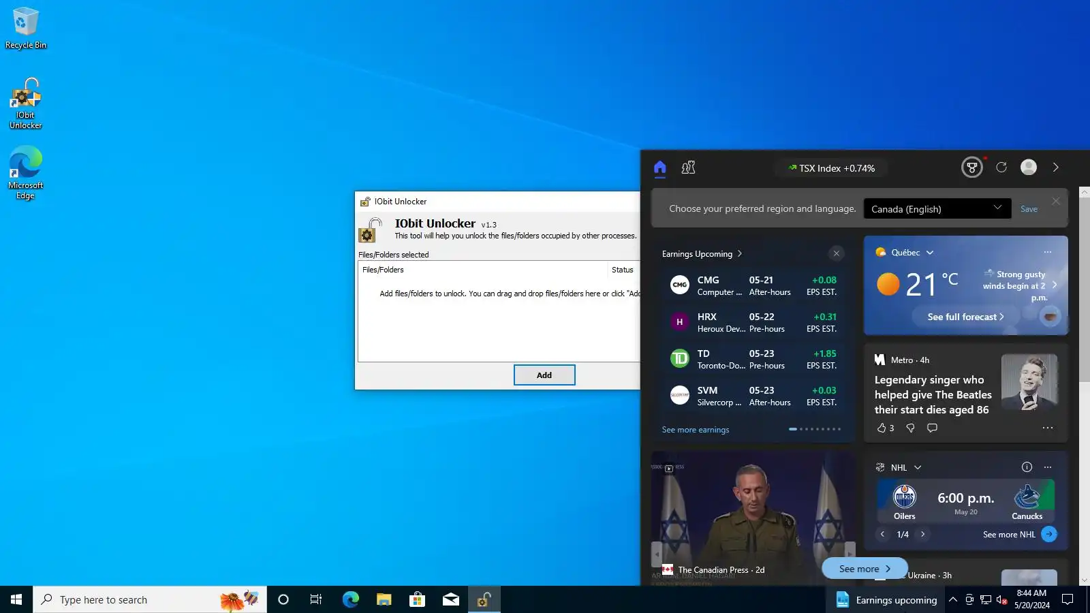
Task: Open the Microsoft Rewards medal icon
Action: pyautogui.click(x=972, y=168)
